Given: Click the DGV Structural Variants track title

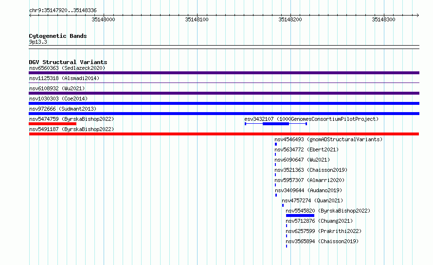Looking at the screenshot, I should pyautogui.click(x=68, y=62).
